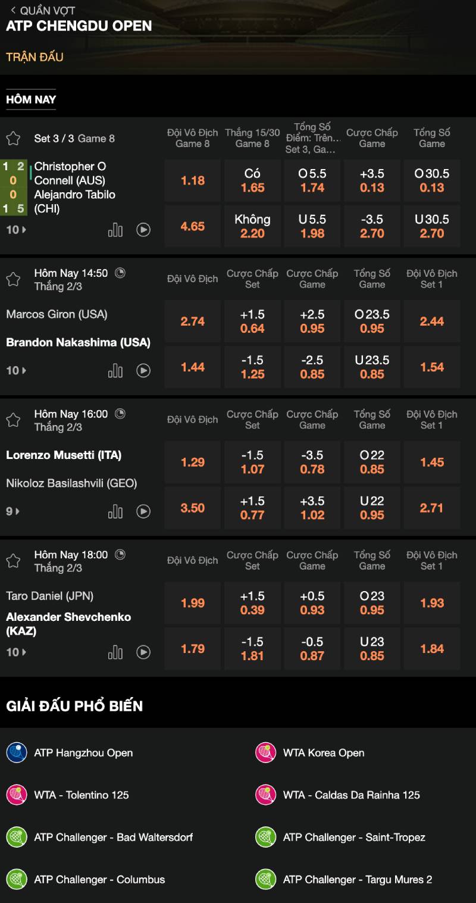The height and width of the screenshot is (903, 476).
Task: Favorite the O Connell vs Tabilo match
Action: click(x=13, y=139)
